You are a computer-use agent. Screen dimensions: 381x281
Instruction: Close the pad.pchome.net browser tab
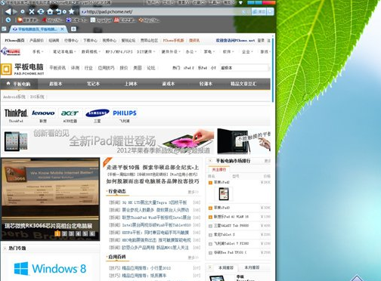[62, 29]
